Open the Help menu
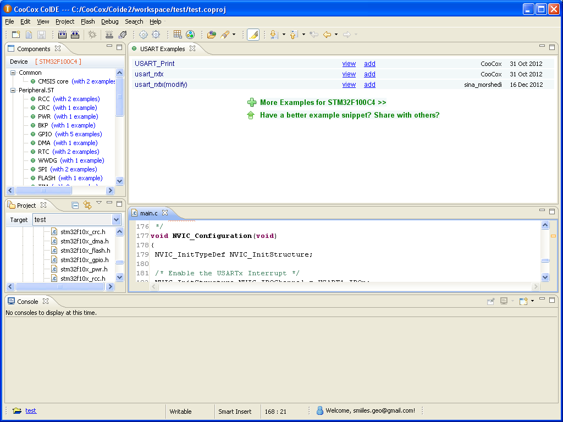 click(156, 21)
